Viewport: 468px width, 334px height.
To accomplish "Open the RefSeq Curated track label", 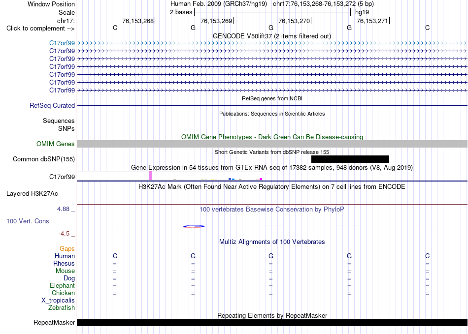I will [x=52, y=105].
